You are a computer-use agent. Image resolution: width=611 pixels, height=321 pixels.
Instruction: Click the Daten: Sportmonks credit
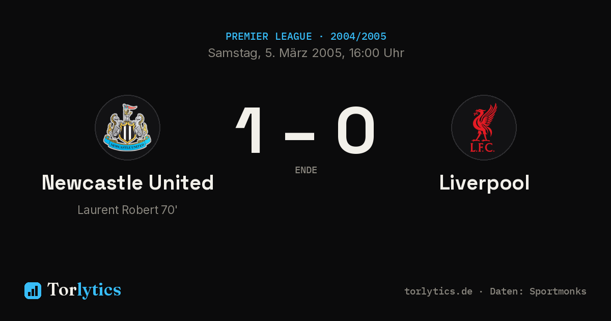click(538, 291)
